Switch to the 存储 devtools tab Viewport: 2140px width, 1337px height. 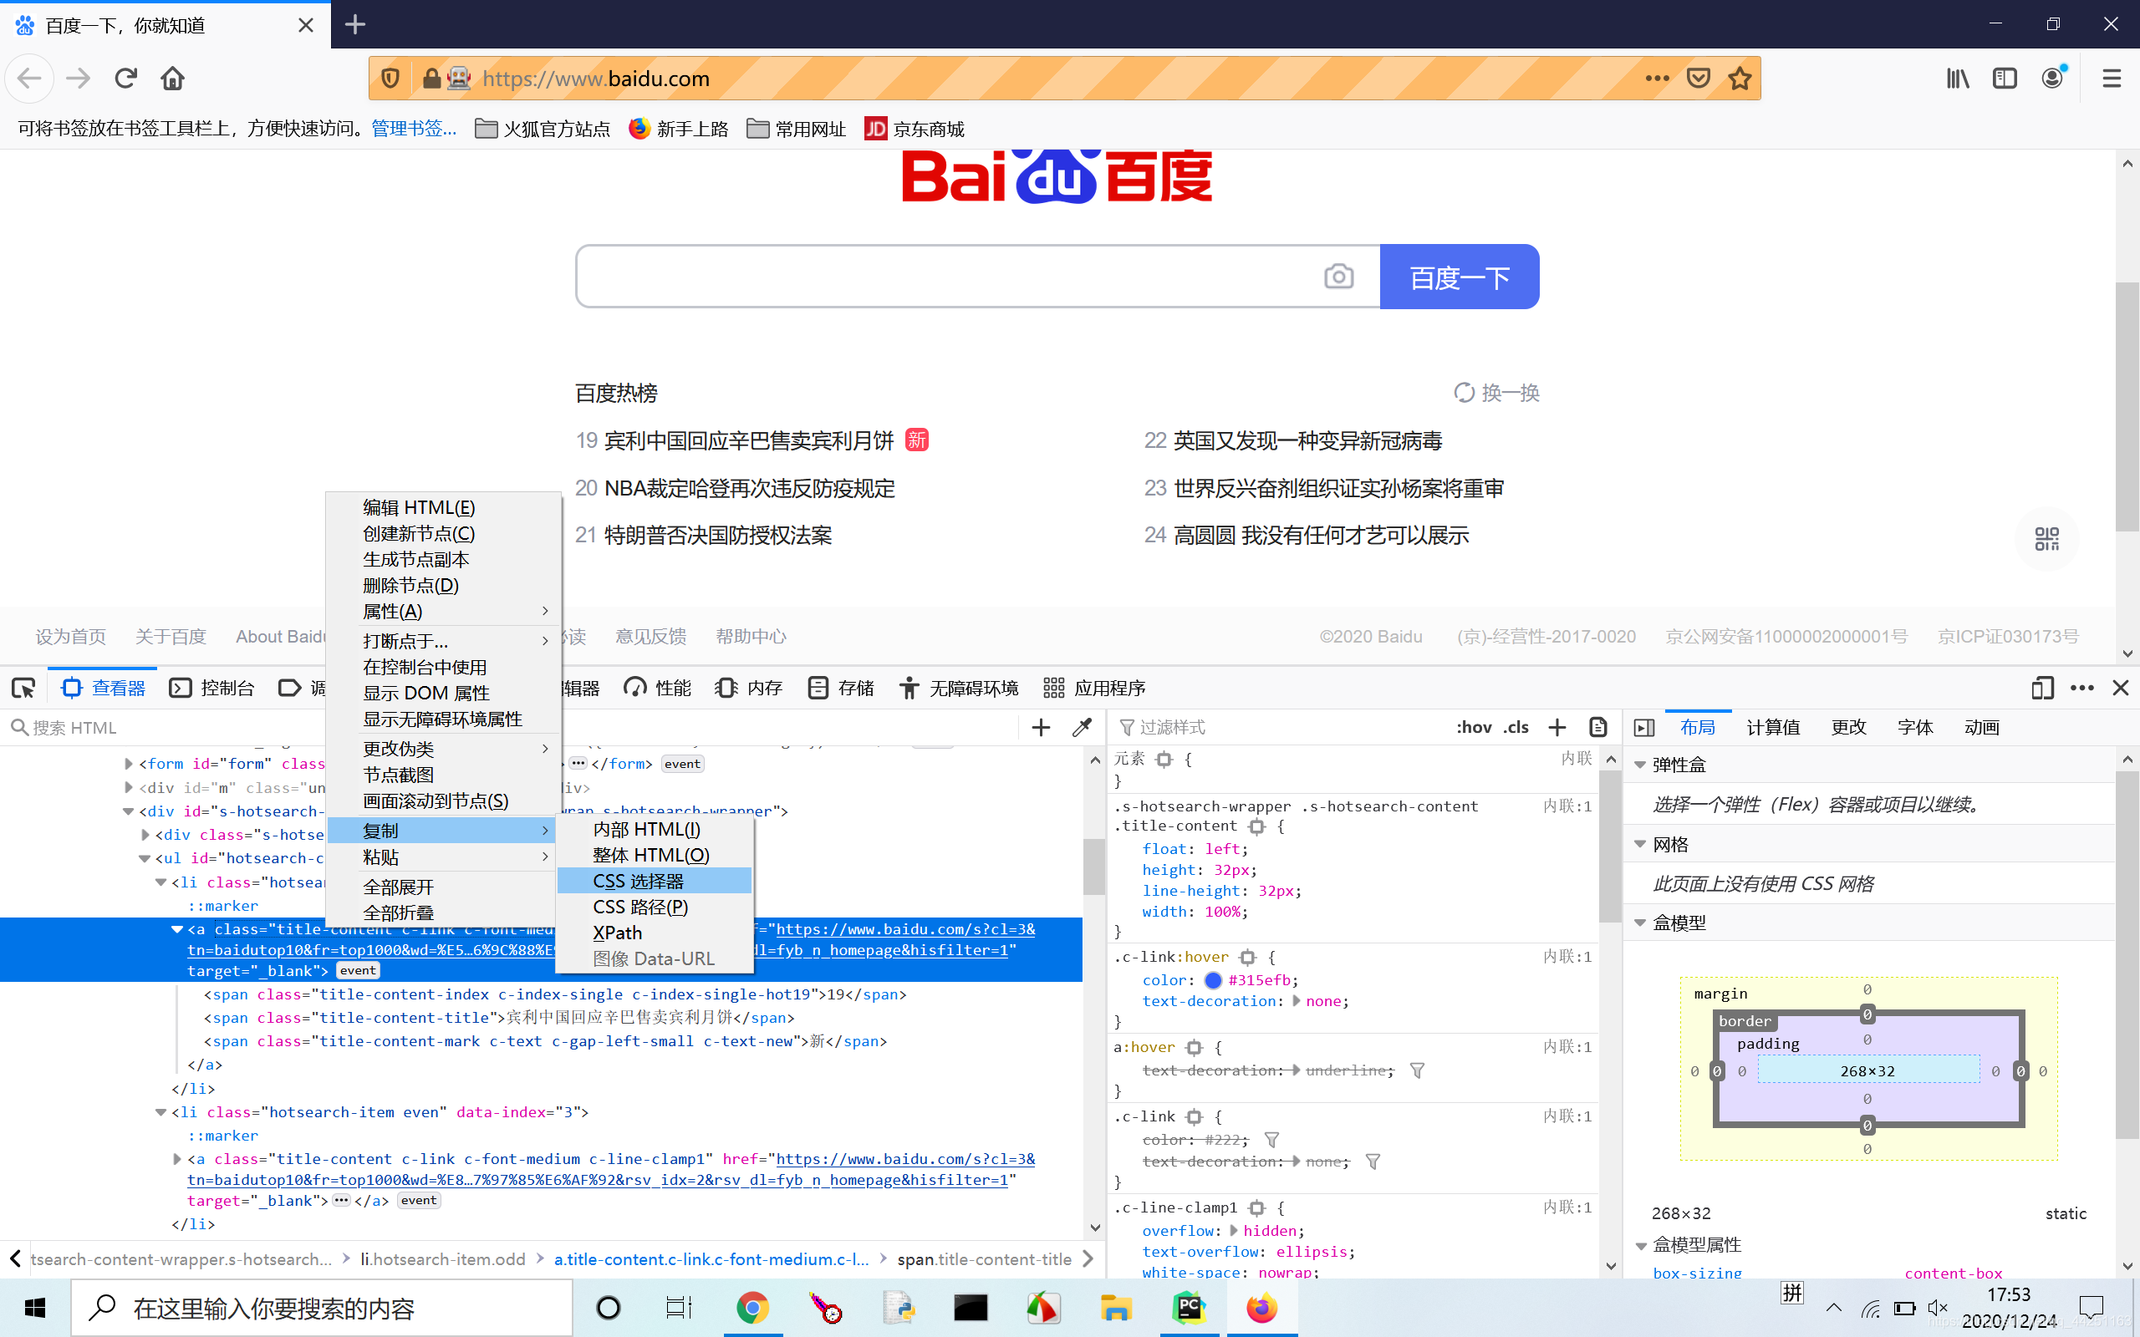(841, 688)
